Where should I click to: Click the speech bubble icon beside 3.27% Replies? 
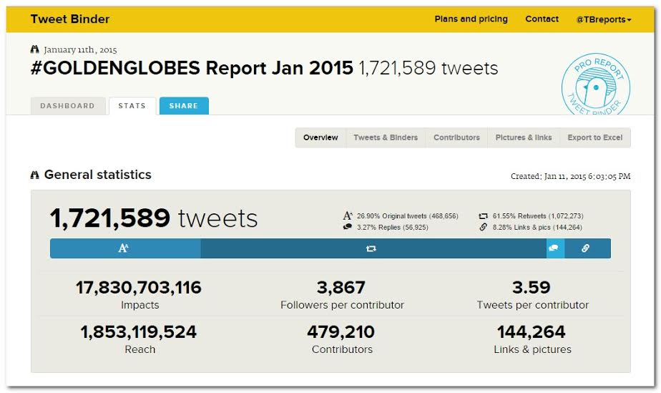point(348,227)
